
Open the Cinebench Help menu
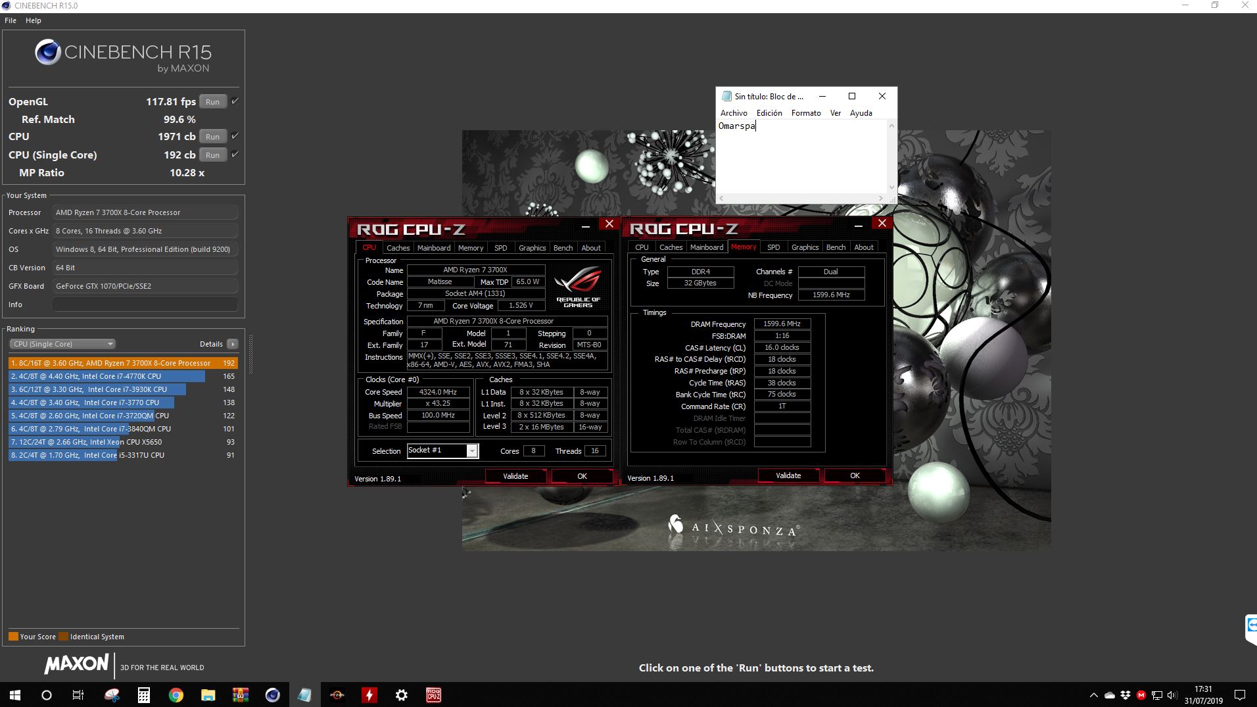coord(34,20)
